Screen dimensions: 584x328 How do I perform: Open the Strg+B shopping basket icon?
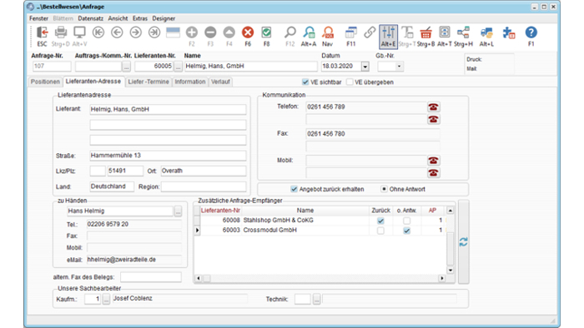tap(425, 32)
